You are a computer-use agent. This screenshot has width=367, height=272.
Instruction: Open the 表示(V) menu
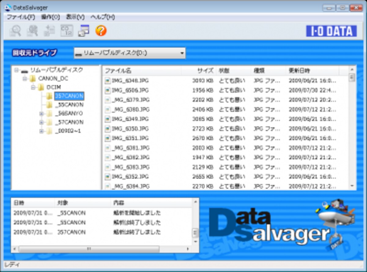tap(75, 17)
